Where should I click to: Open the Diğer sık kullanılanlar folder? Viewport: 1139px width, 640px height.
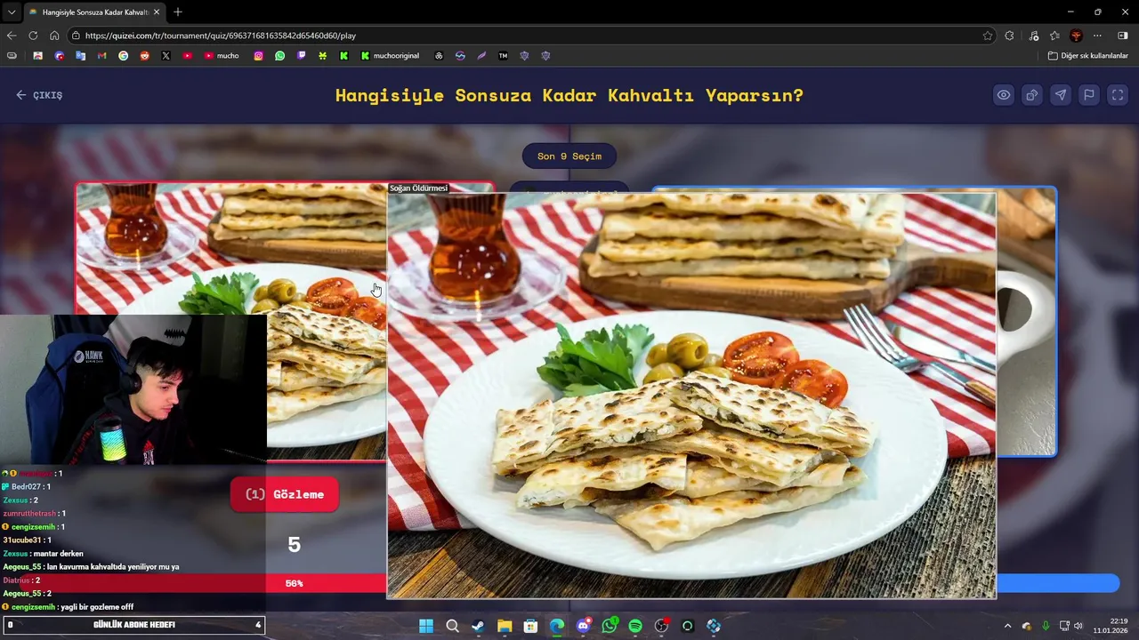coord(1087,55)
